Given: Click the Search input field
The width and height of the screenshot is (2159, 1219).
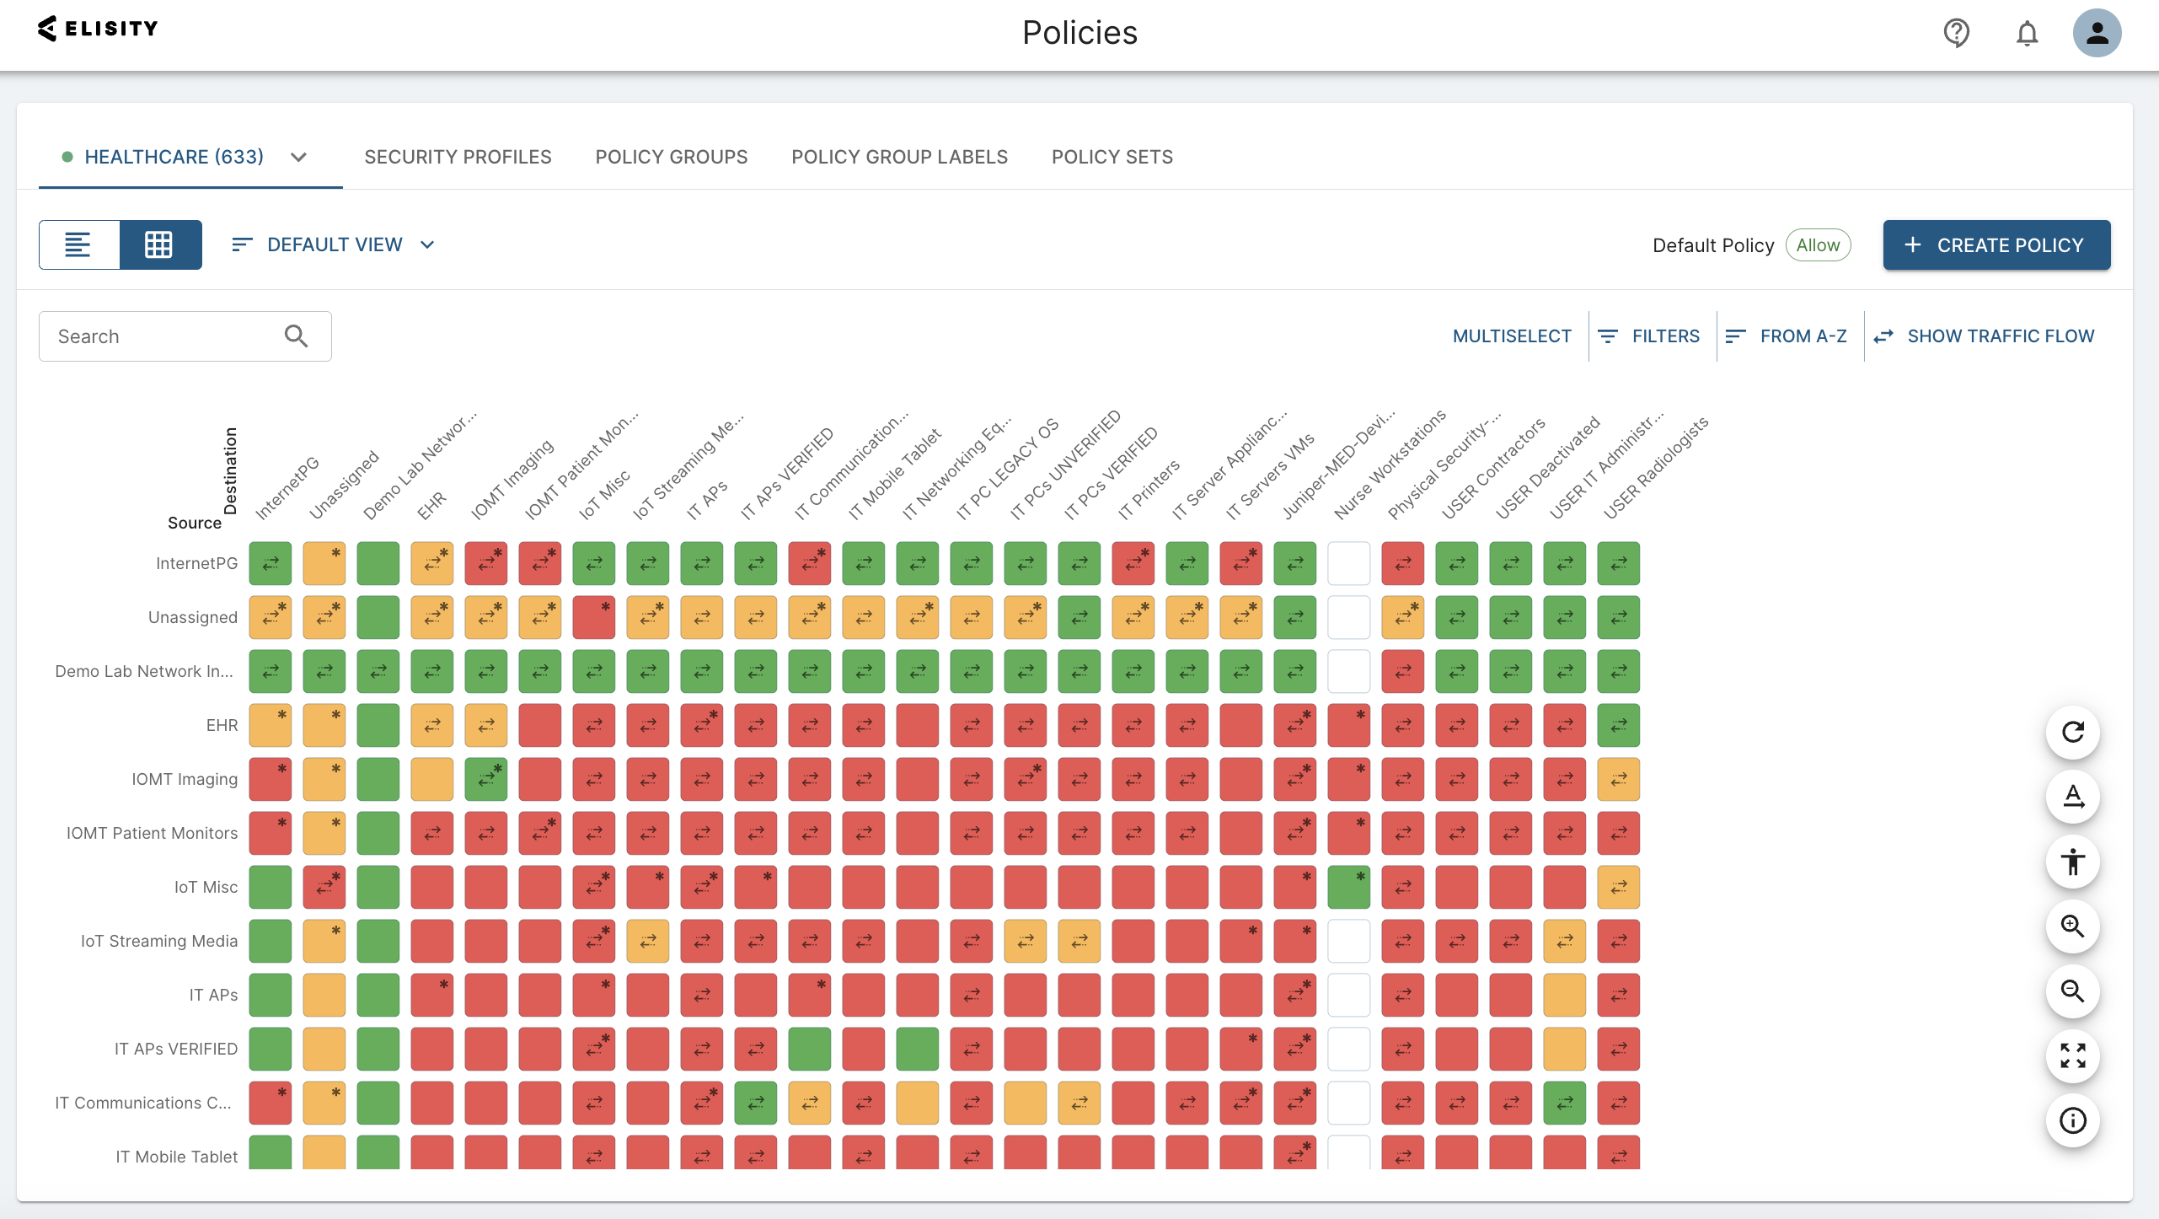Looking at the screenshot, I should pyautogui.click(x=185, y=336).
